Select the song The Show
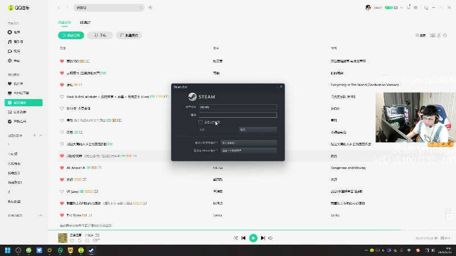Viewport: 456px width, 256px height. (x=74, y=215)
